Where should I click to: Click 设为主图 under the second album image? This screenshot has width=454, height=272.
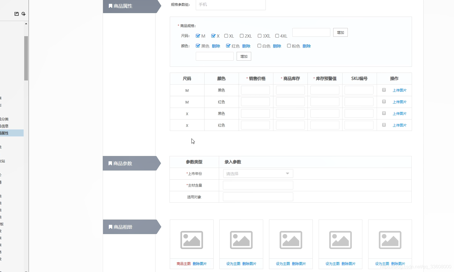pyautogui.click(x=233, y=264)
